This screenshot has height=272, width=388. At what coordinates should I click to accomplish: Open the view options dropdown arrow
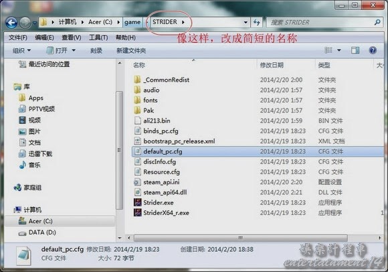click(x=339, y=50)
